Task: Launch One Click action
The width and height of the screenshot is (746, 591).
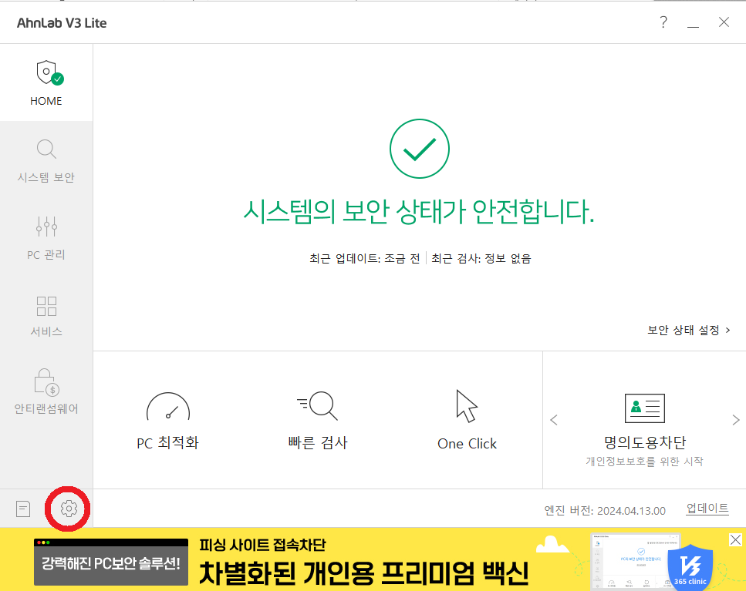Action: click(x=467, y=421)
